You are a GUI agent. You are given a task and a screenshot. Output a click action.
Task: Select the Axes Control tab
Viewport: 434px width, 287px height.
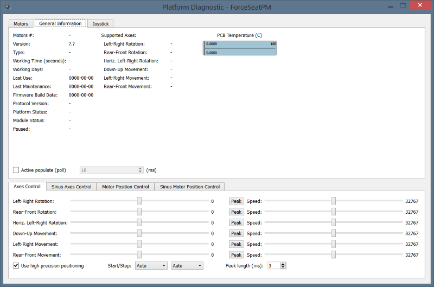(27, 187)
